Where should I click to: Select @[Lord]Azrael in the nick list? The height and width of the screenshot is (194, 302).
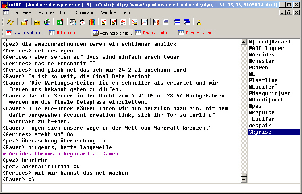click(274, 42)
